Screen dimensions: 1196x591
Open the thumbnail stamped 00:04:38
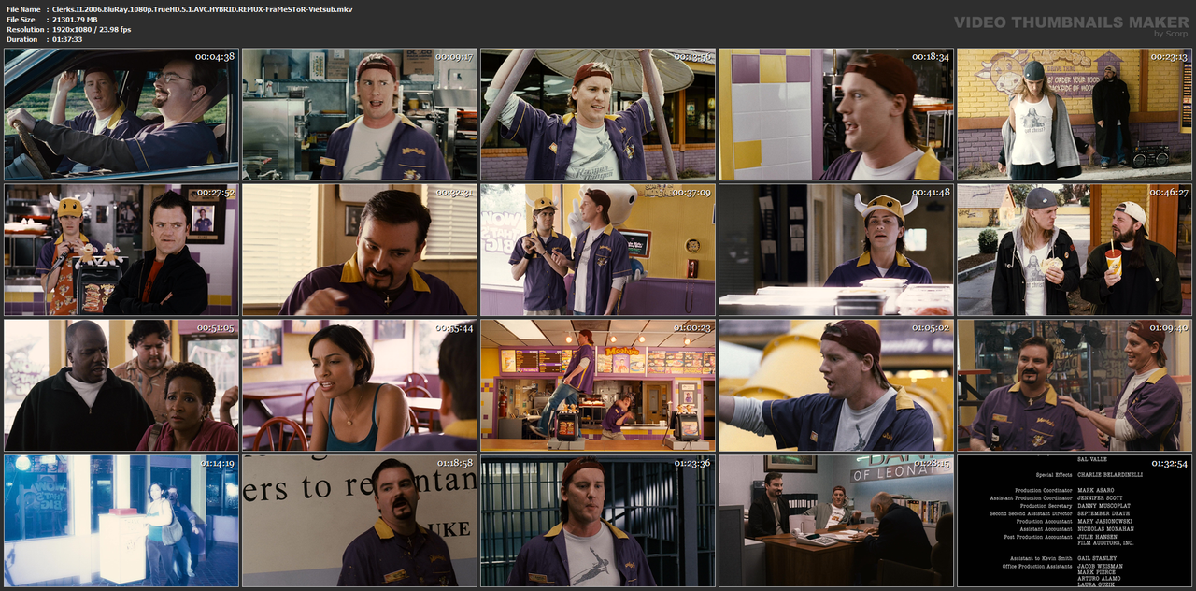tap(121, 114)
